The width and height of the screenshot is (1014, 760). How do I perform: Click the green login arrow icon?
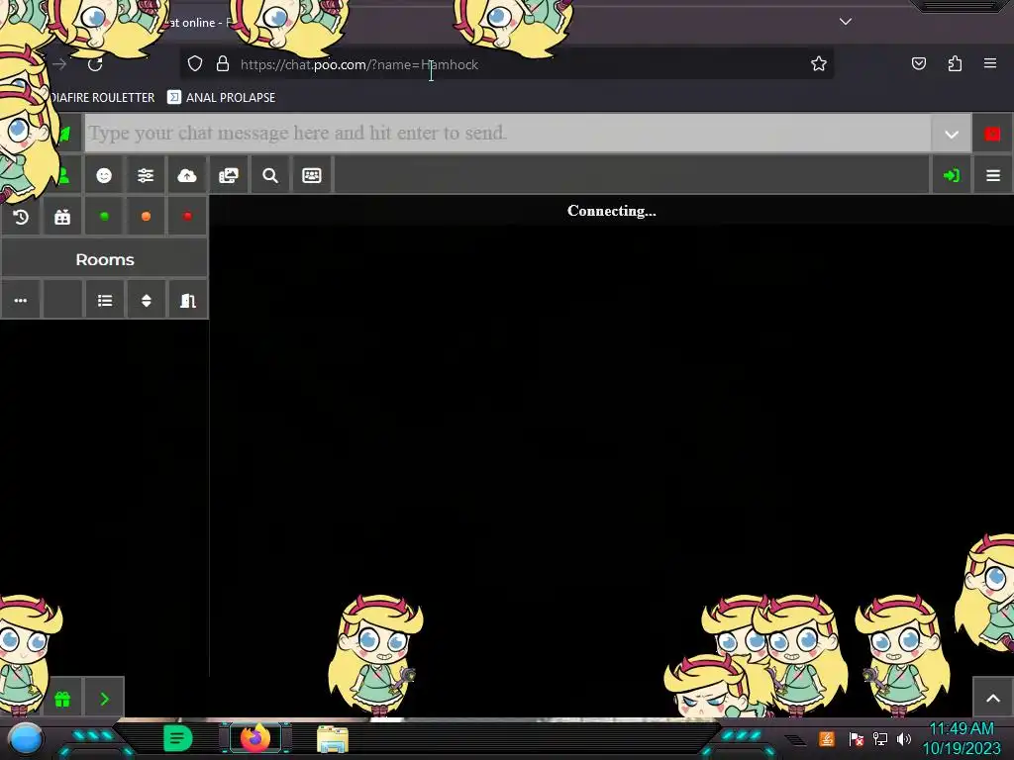[x=952, y=176]
